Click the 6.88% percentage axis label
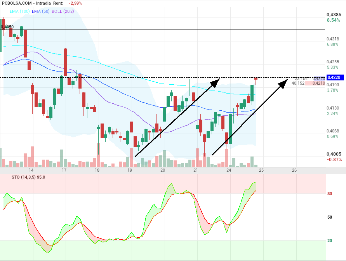The image size is (346, 261). pyautogui.click(x=332, y=44)
